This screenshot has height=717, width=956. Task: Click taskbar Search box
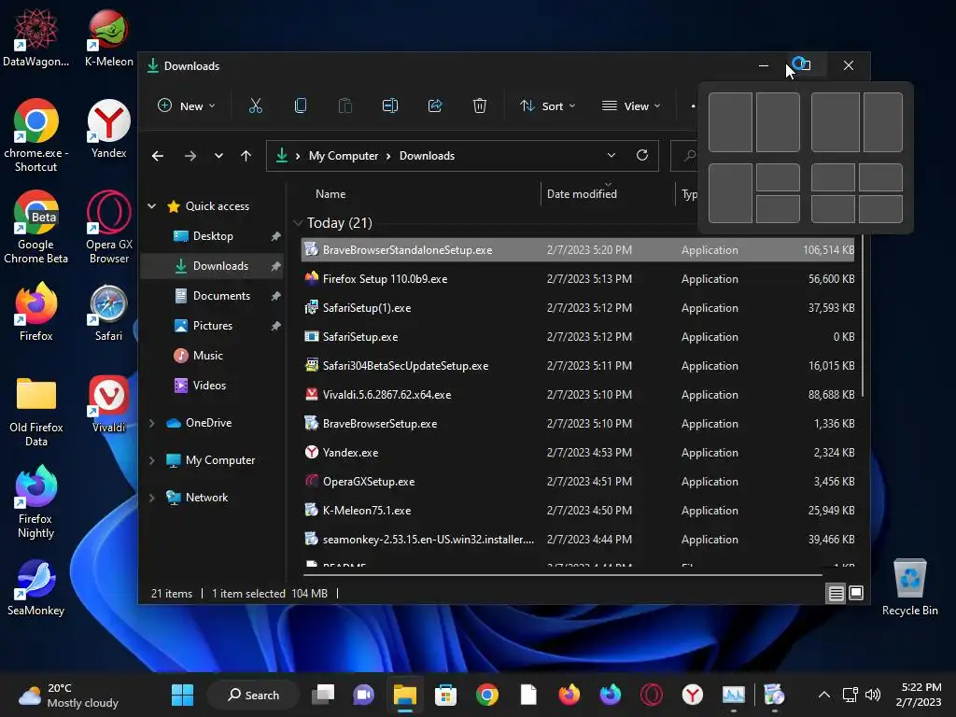254,695
